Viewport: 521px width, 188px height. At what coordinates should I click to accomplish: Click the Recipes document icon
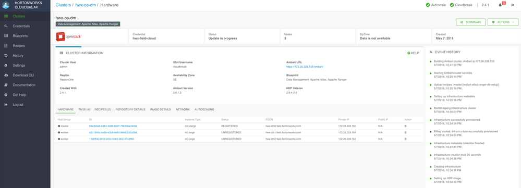6,46
